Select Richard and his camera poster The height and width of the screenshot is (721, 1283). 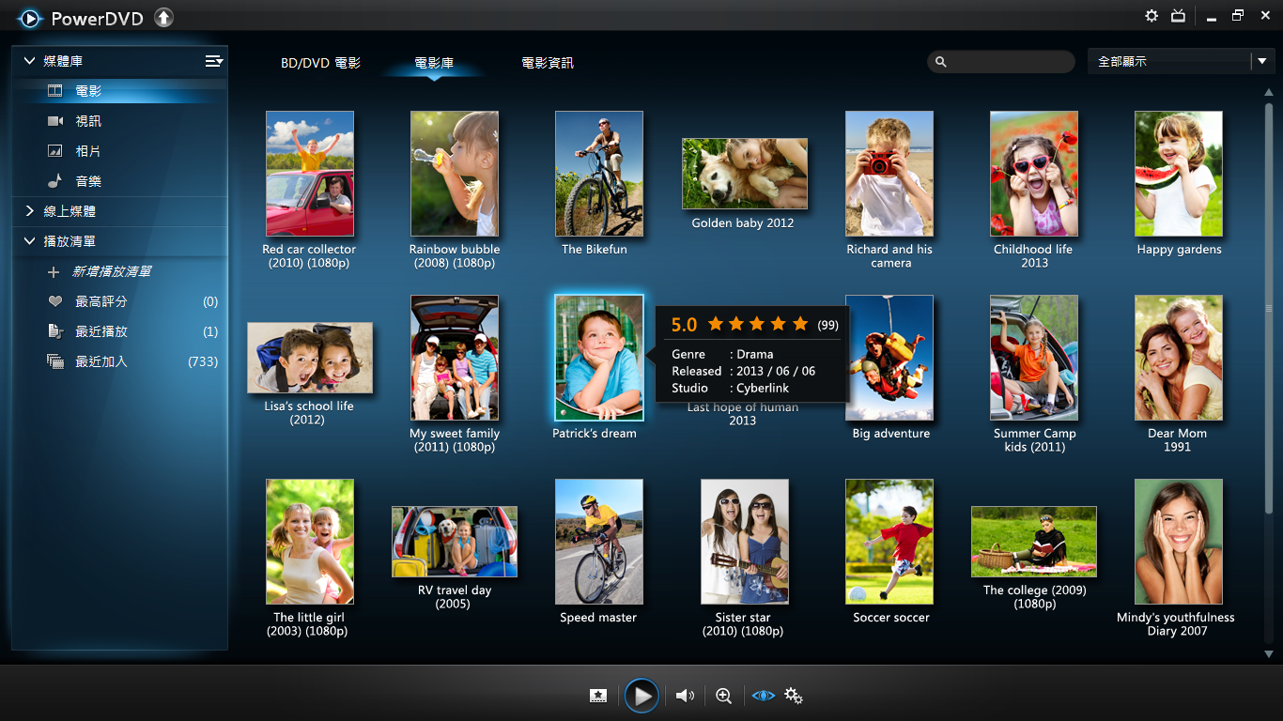[889, 174]
